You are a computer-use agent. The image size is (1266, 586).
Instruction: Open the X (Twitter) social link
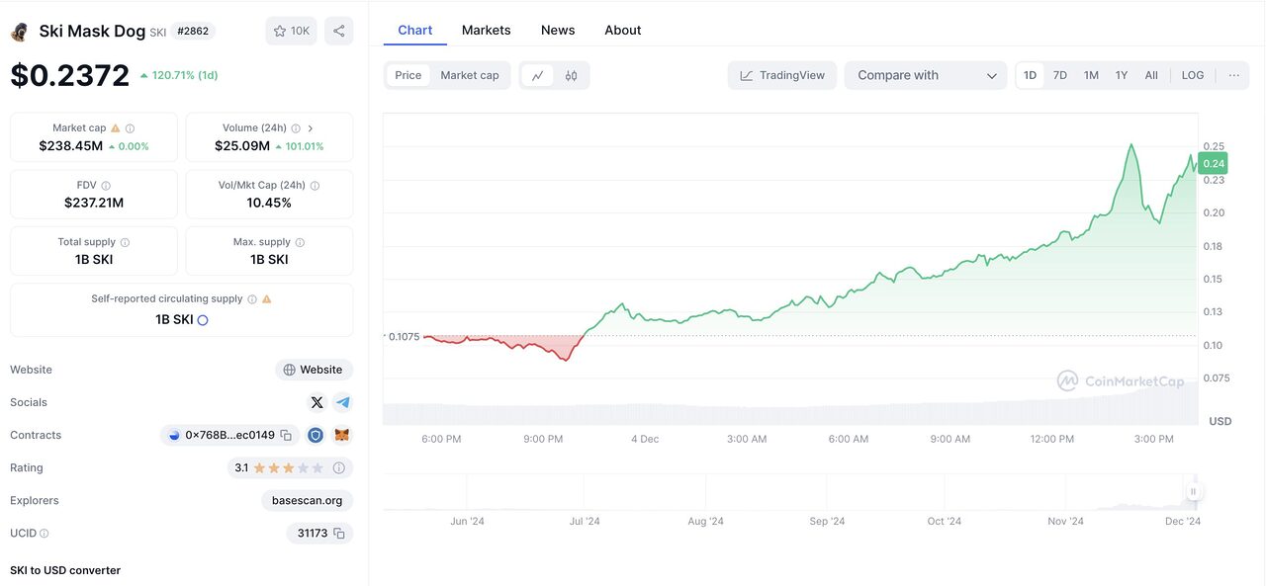(x=316, y=402)
